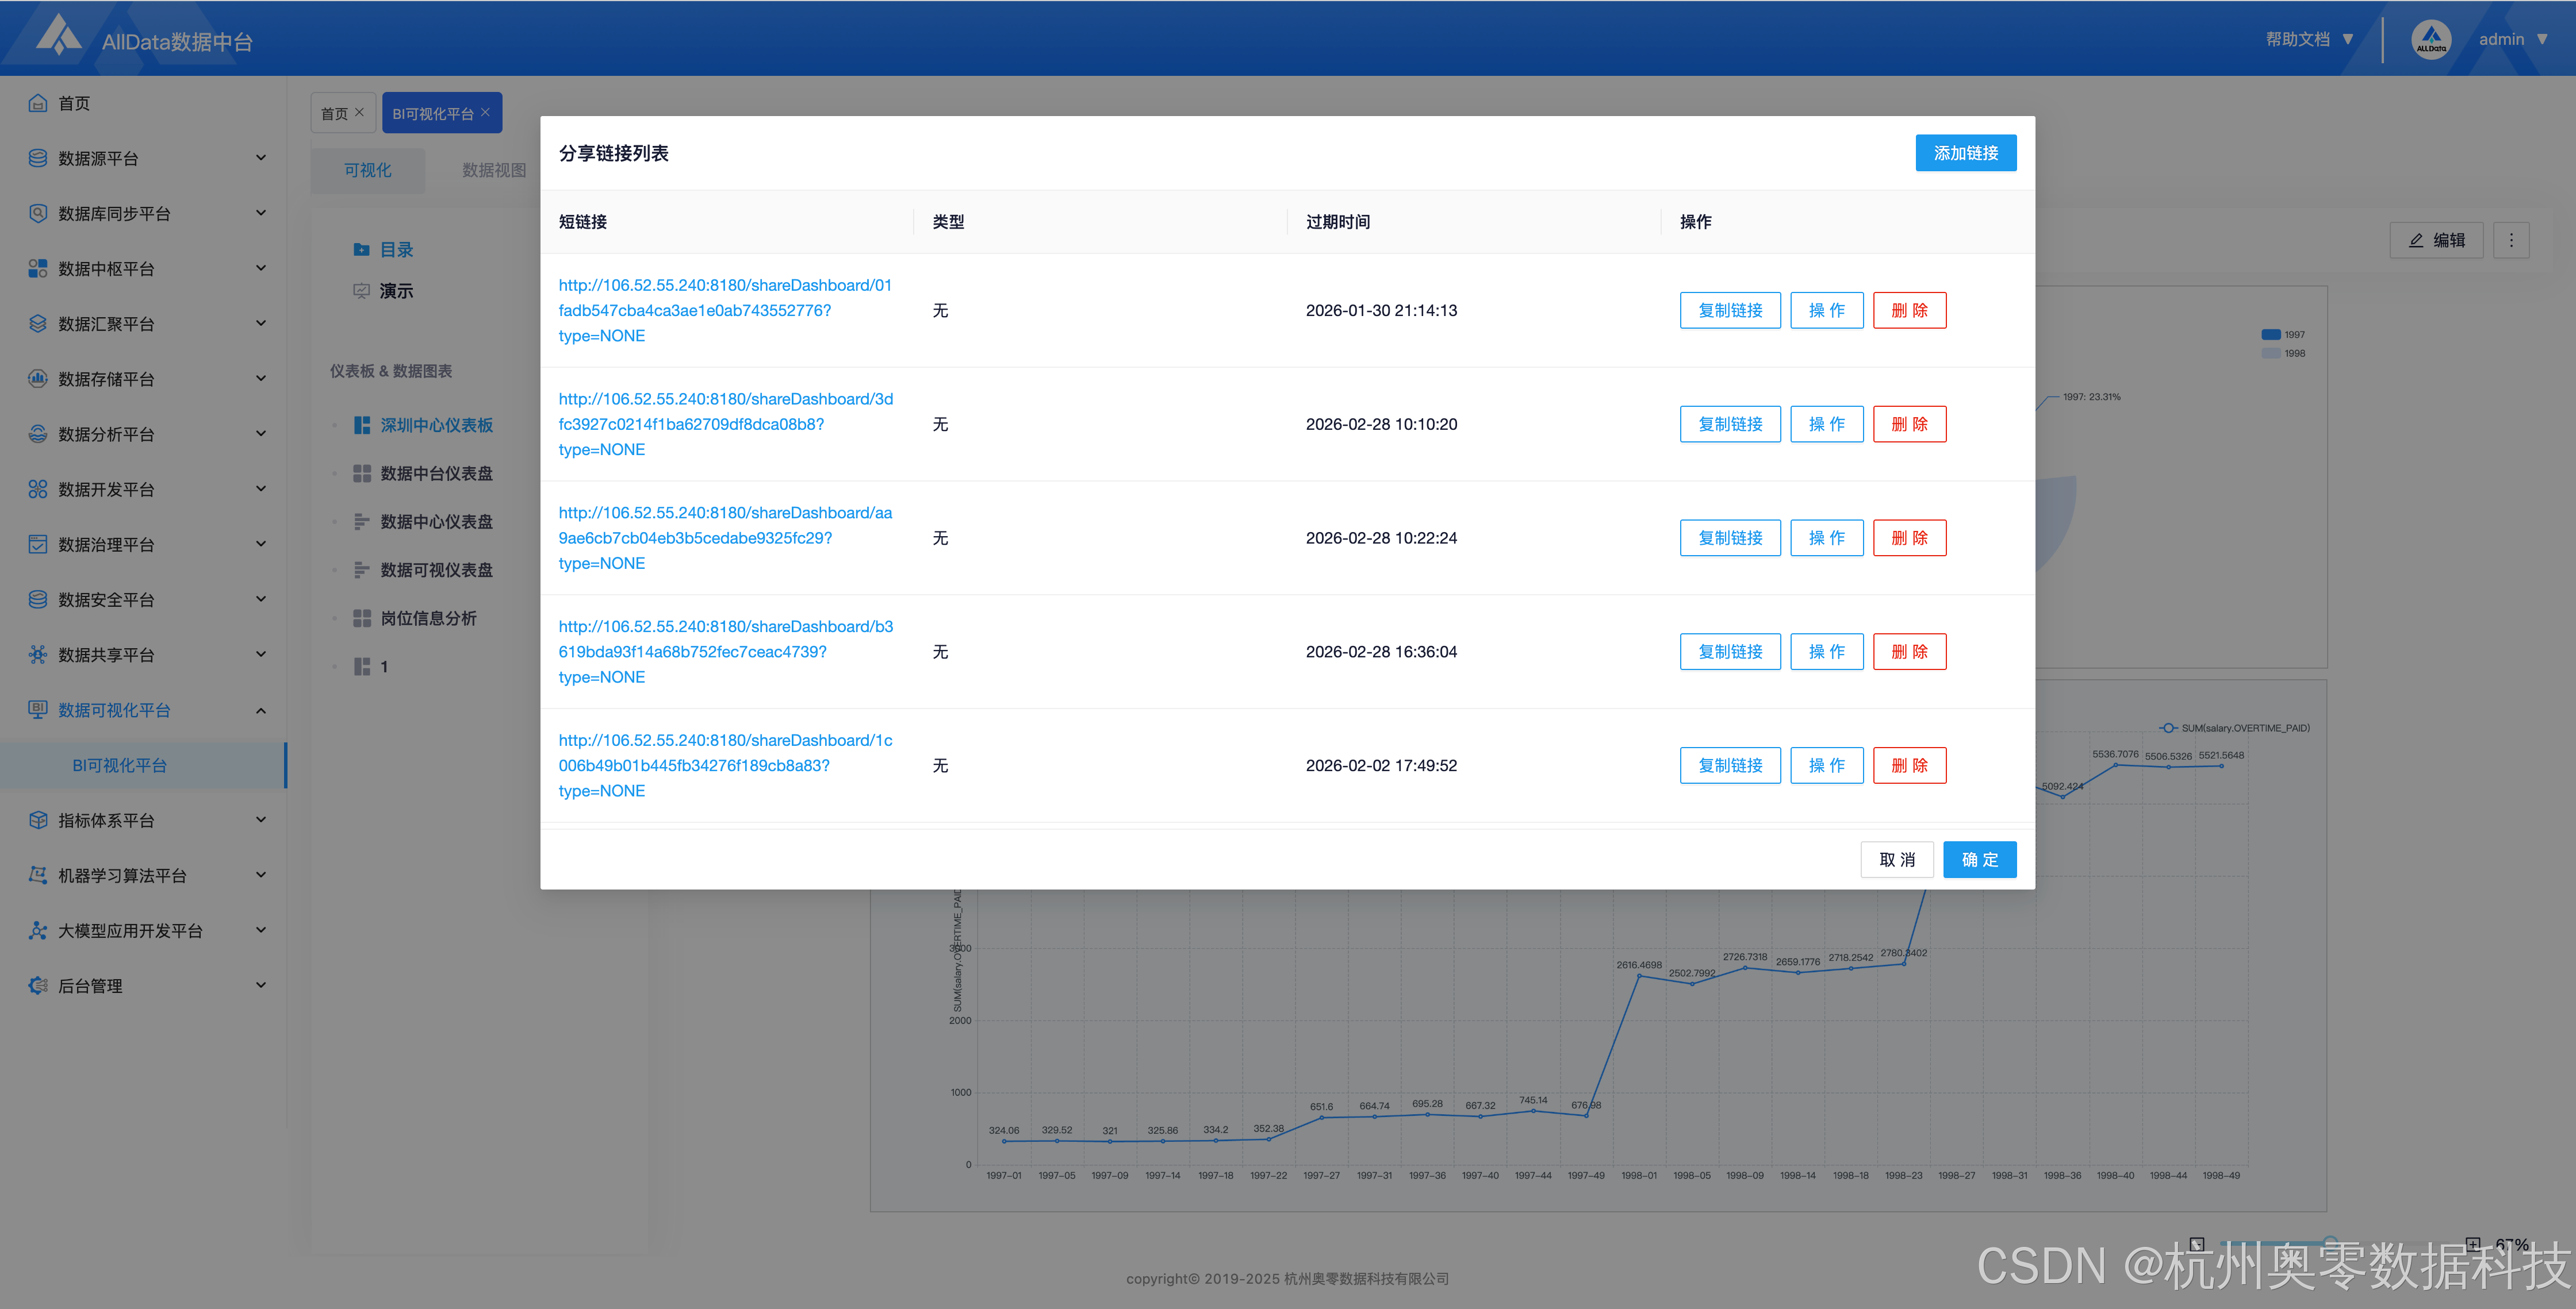The image size is (2576, 1309).
Task: Expand the 数据源平台 menu chevron
Action: (x=261, y=158)
